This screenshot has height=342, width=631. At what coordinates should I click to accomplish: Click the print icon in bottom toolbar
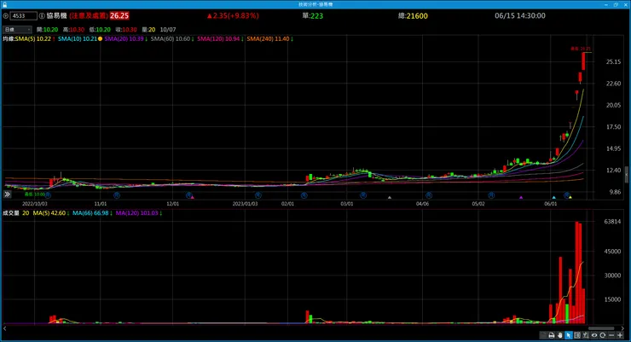tap(552, 335)
